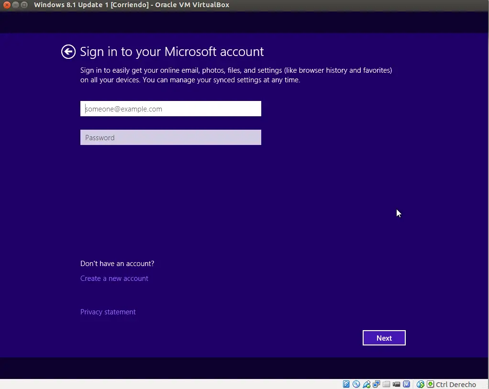Click the Ctrl Derecho host key label

pos(456,385)
